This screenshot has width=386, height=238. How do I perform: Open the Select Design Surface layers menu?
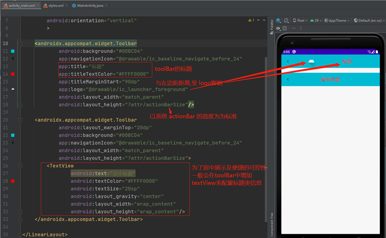tap(279, 20)
